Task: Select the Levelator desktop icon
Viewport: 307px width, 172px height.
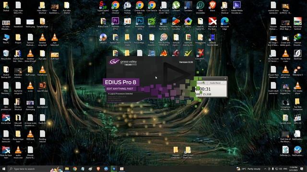Action: pos(188,7)
